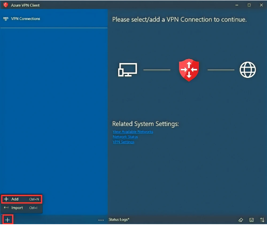267x225 pixels.
Task: Maximize the Azure VPN Client window
Action: [x=249, y=5]
